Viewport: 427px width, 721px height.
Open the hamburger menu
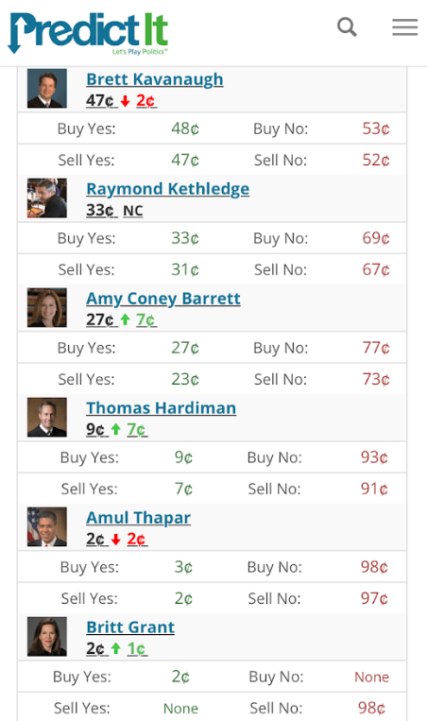405,27
